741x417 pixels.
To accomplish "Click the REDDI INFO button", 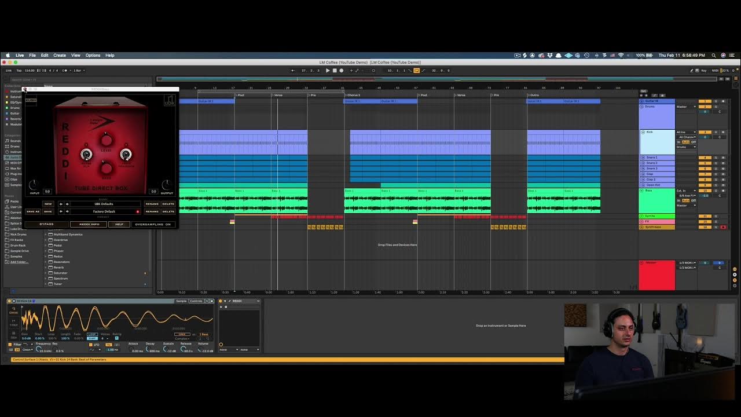I will (x=89, y=224).
